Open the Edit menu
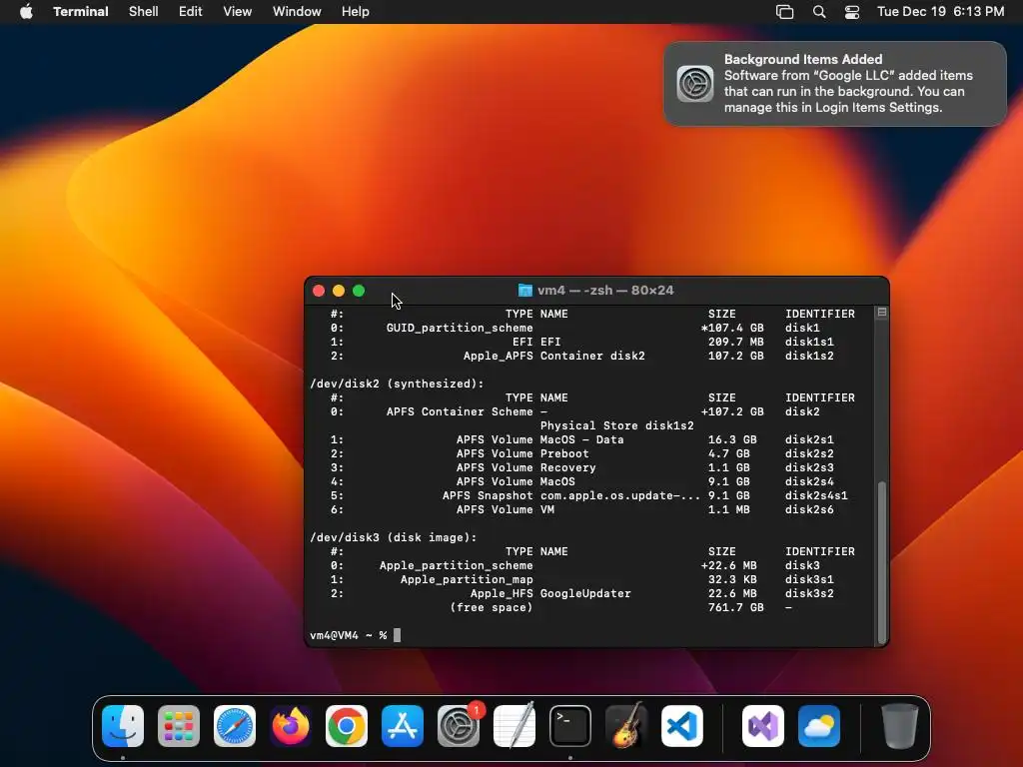 coord(191,12)
